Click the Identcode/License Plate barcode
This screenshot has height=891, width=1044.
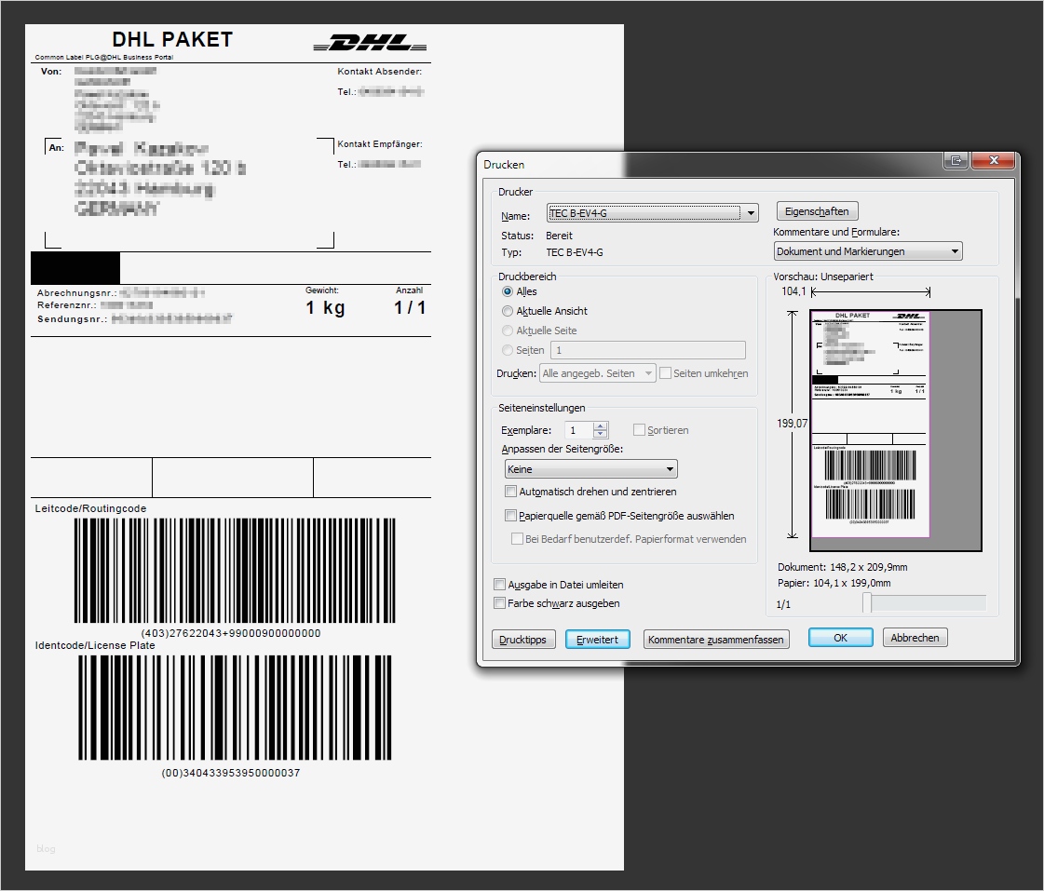[235, 708]
